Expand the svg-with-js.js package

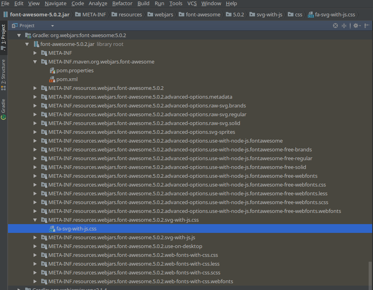35,237
